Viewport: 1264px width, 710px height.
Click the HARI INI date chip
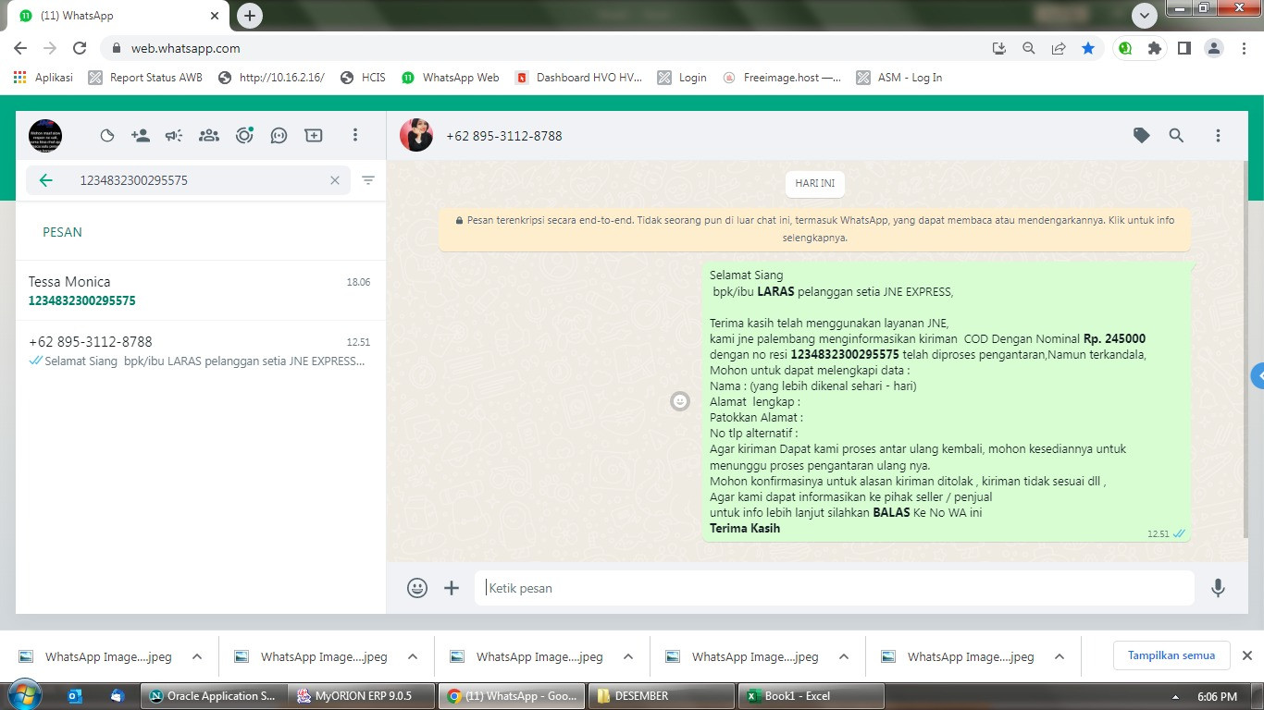click(x=814, y=184)
